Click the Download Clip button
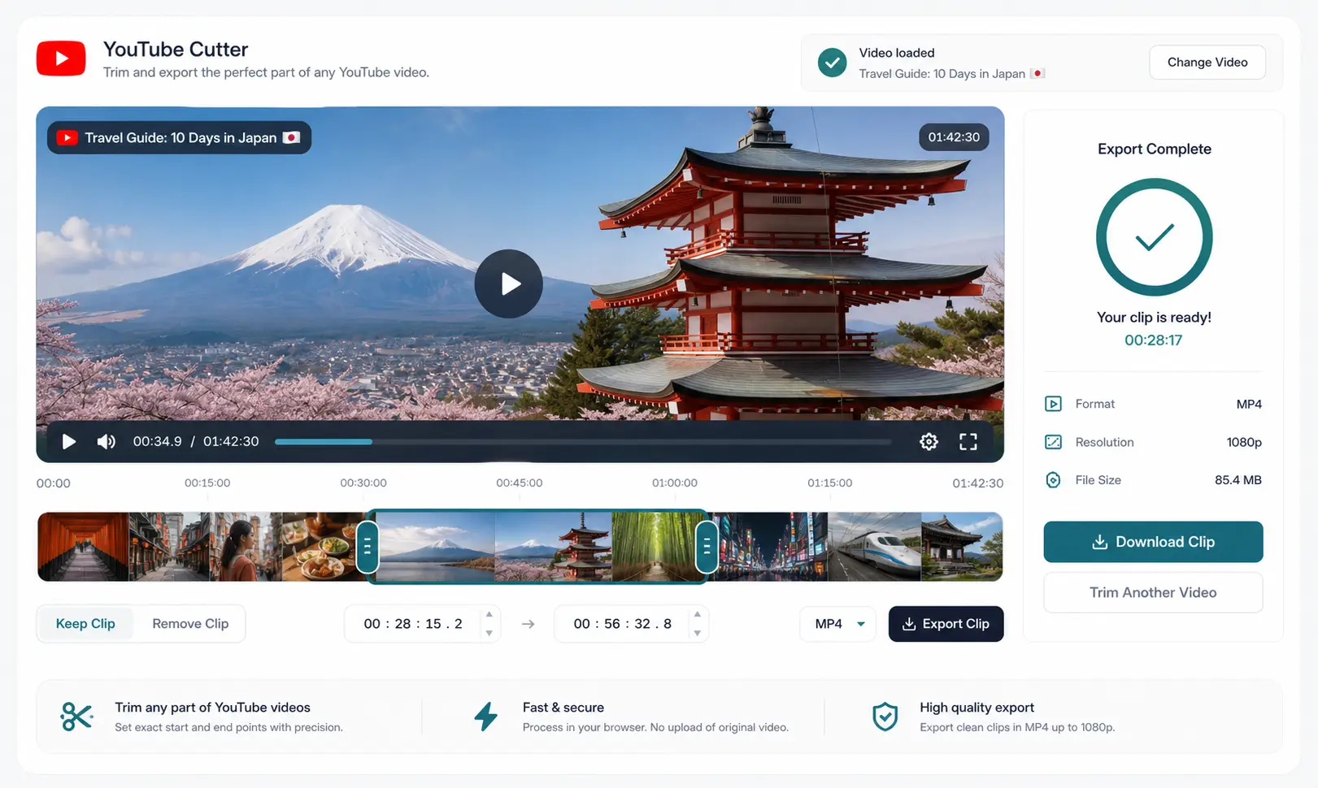The height and width of the screenshot is (788, 1318). [x=1153, y=542]
